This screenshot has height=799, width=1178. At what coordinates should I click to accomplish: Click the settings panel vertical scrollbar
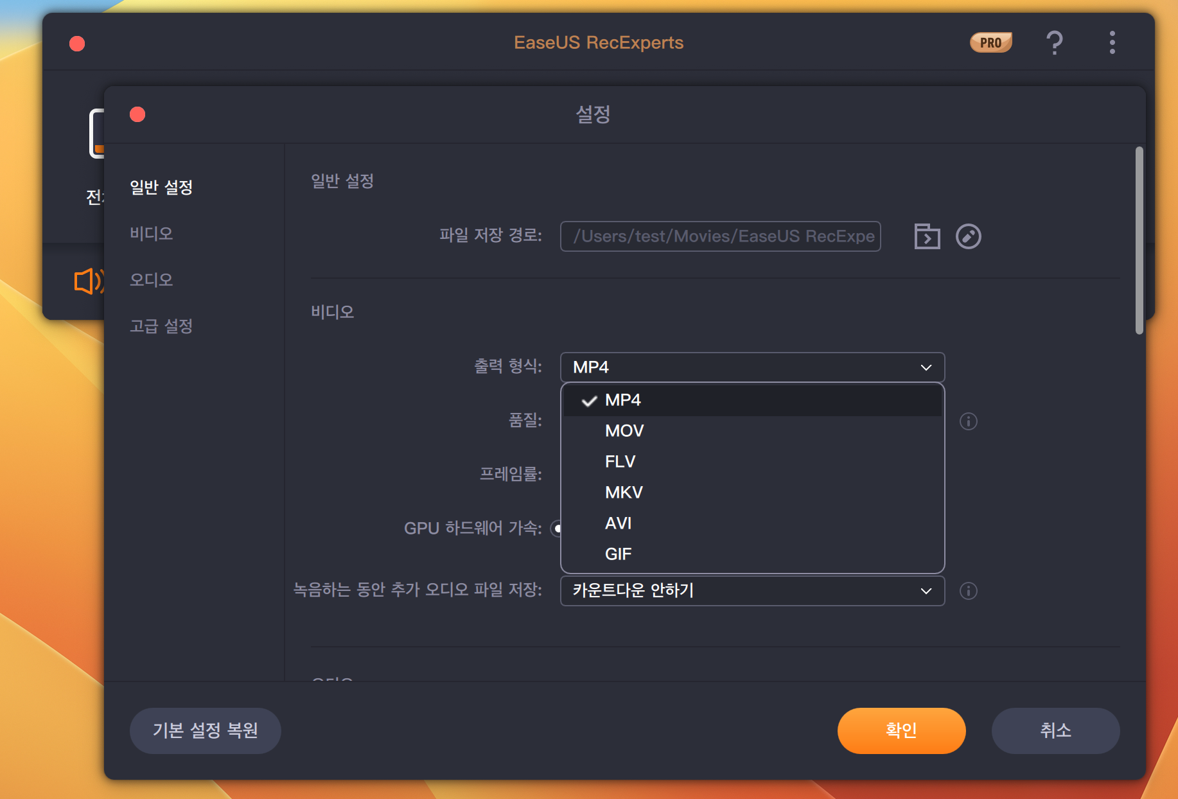point(1139,240)
